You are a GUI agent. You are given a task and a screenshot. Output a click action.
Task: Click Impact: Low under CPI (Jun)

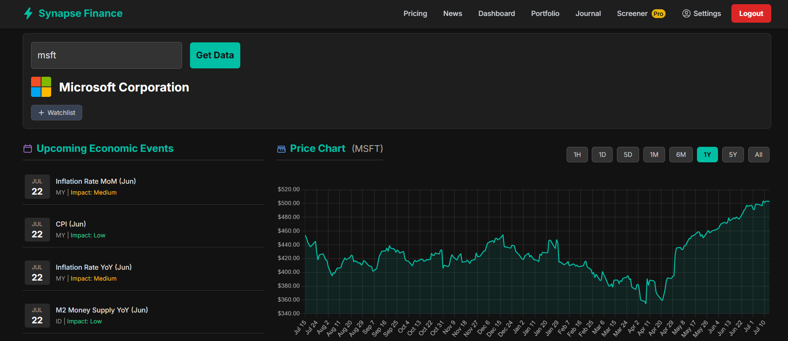88,235
